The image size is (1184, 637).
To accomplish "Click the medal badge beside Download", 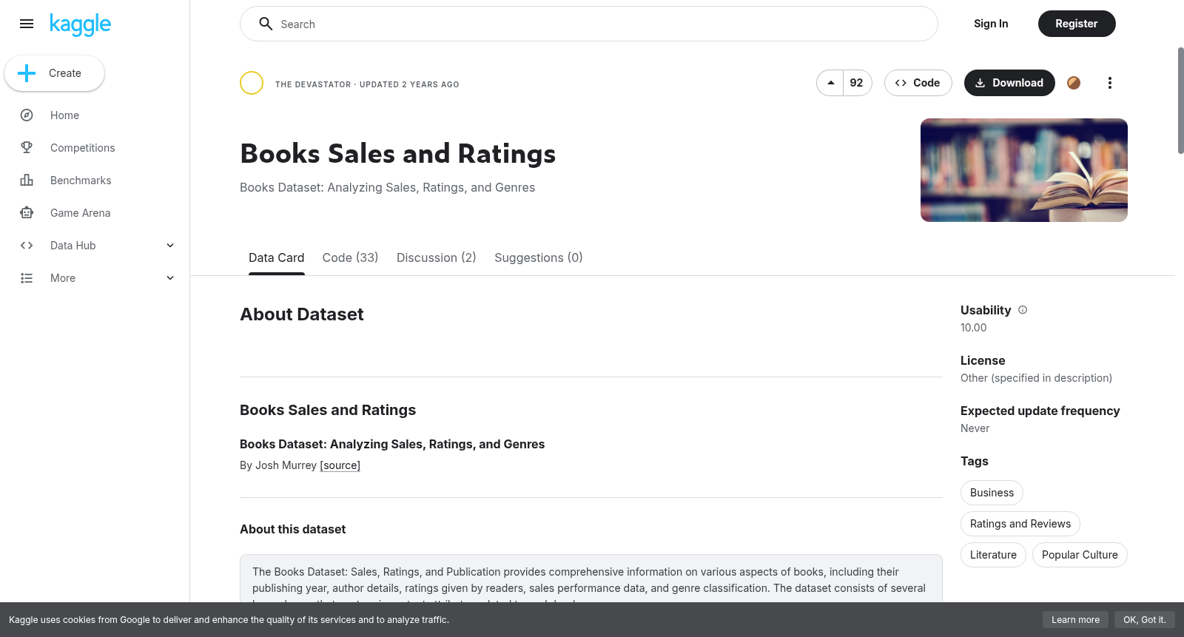I will (1074, 83).
